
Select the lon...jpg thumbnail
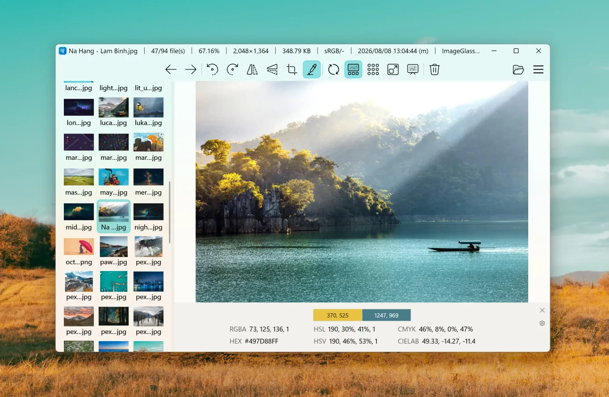[x=79, y=112]
